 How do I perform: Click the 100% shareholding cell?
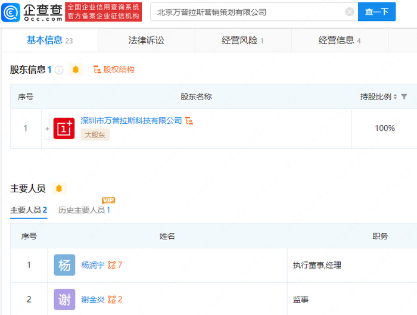385,129
